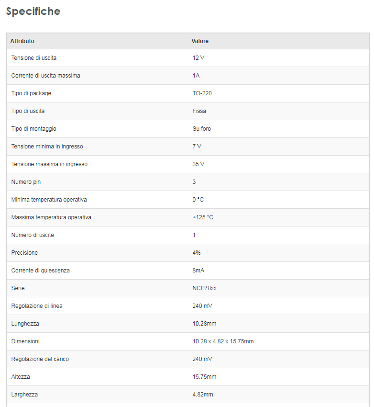
Task: Click the Su foro mounting value
Action: tap(201, 129)
